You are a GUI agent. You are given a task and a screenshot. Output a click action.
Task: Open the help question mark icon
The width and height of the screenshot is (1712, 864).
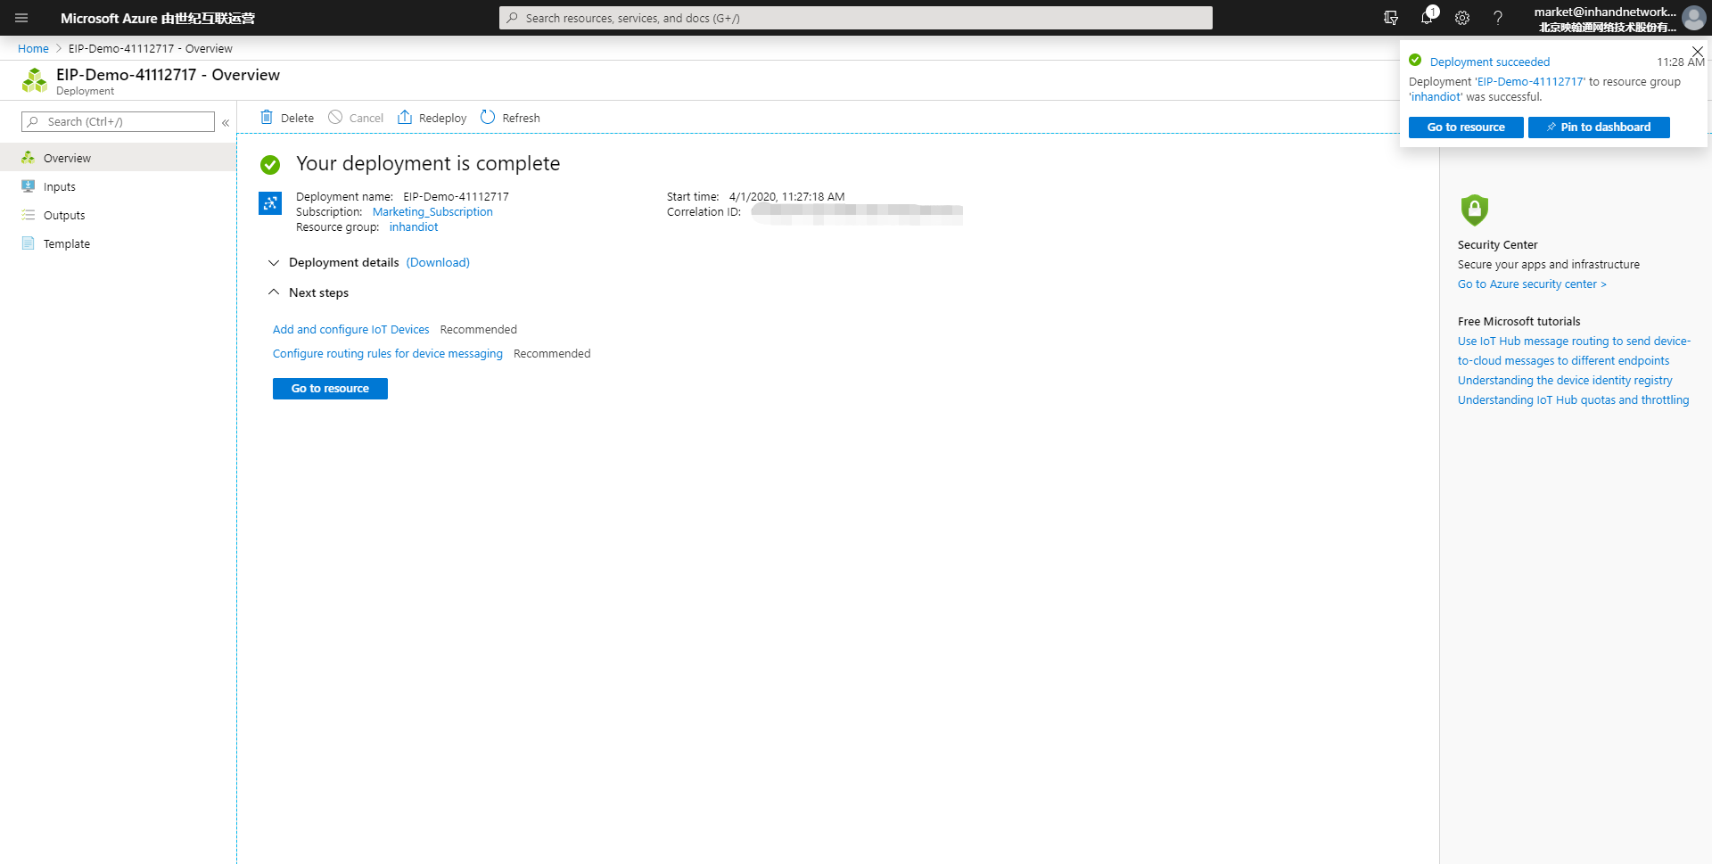point(1498,18)
